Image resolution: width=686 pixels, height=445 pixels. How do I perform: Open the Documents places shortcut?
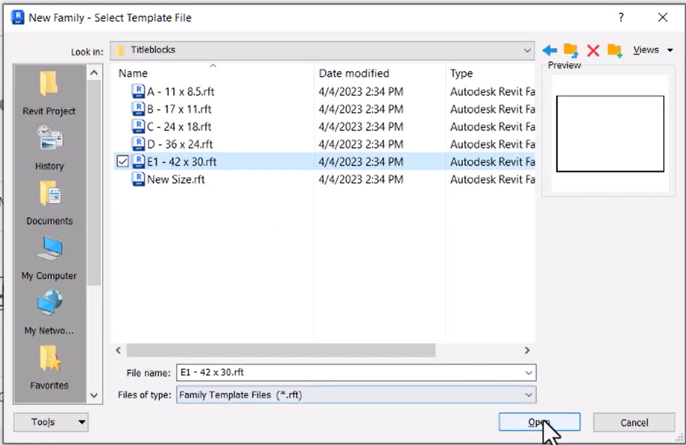[x=49, y=202]
